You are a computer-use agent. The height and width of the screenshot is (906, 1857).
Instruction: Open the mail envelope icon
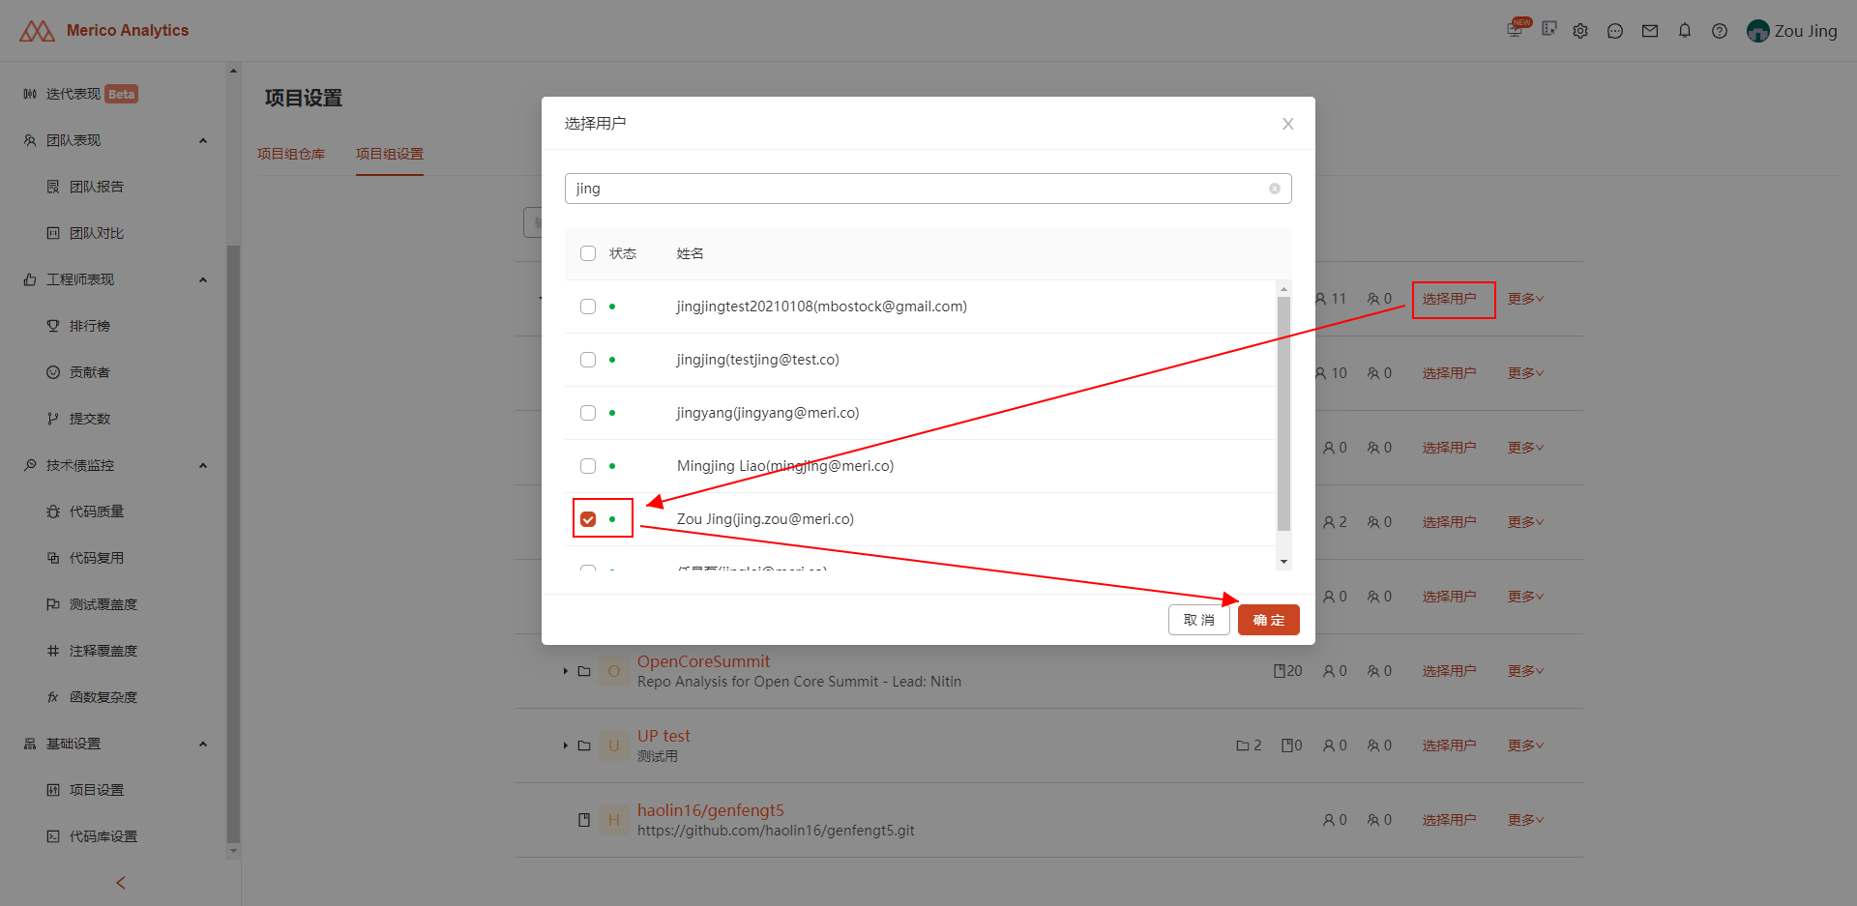(1650, 31)
